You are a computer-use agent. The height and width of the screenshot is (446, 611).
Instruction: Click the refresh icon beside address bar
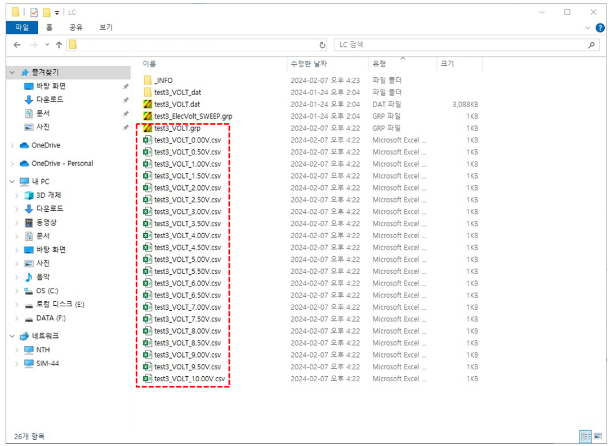[322, 45]
